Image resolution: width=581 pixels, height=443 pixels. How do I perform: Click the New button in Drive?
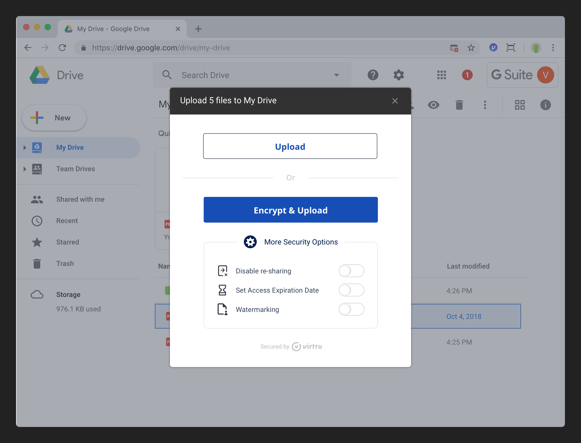[54, 118]
